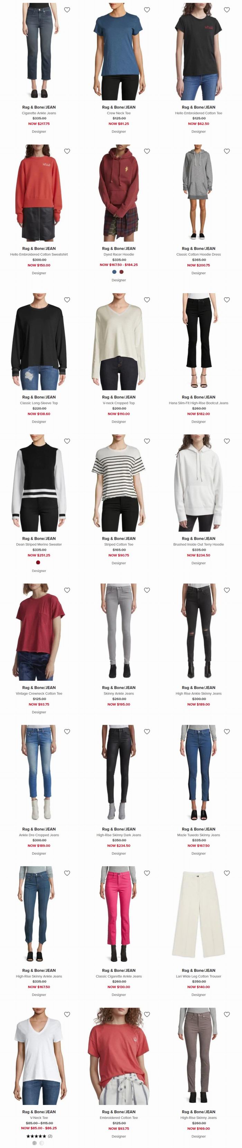Toggle heart on Striped Cotton Tee
This screenshot has width=242, height=1148.
pyautogui.click(x=147, y=441)
